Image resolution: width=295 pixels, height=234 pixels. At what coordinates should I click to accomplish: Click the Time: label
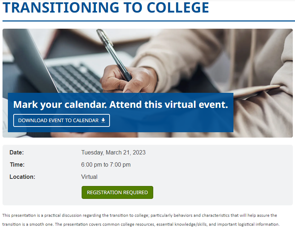(x=17, y=165)
